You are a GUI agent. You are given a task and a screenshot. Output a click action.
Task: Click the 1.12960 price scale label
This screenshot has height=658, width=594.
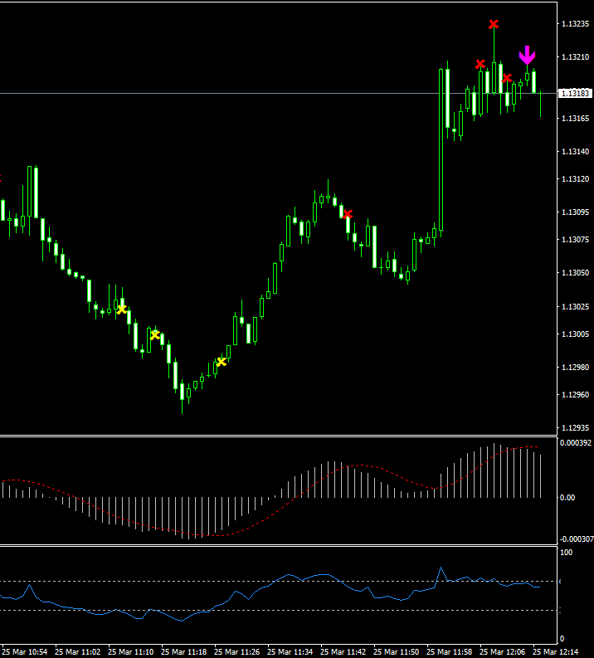tap(575, 395)
